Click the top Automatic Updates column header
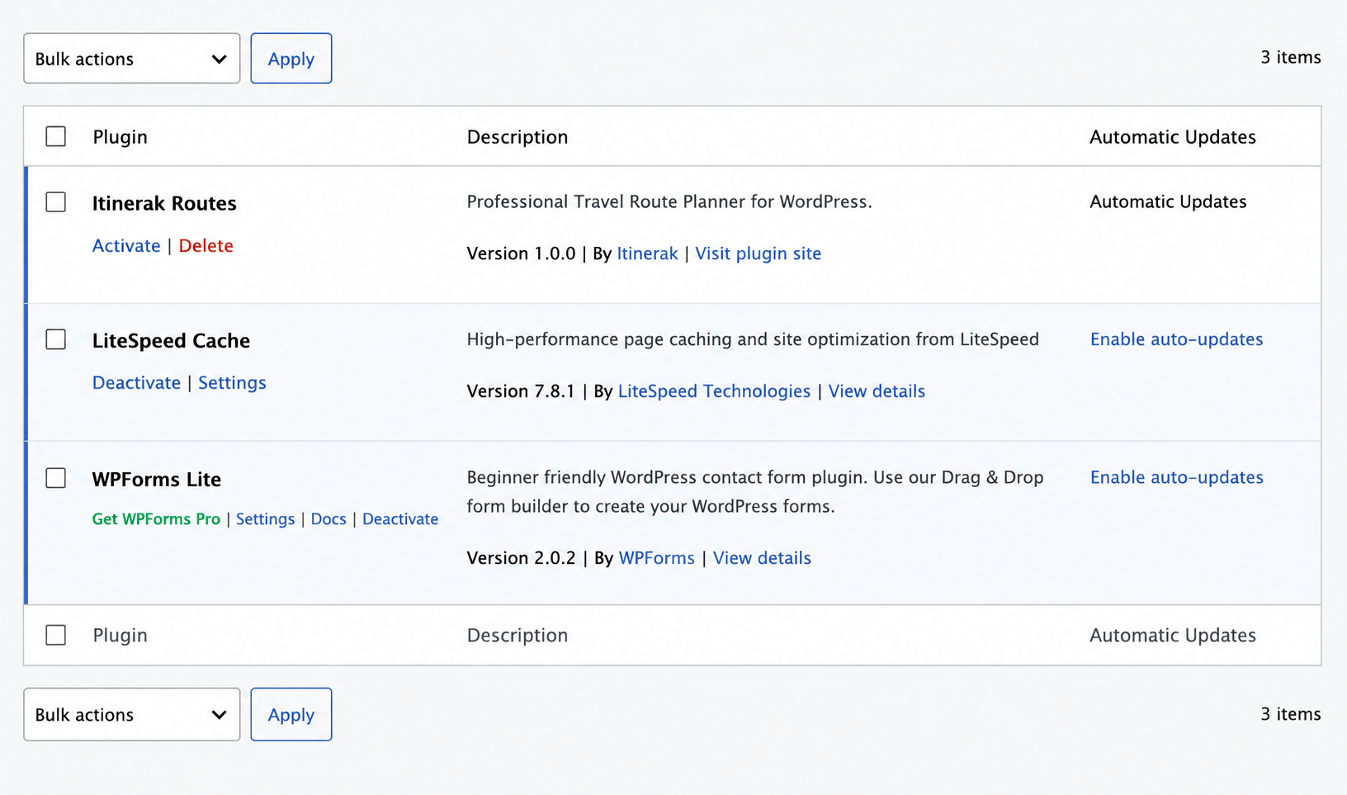 click(1173, 137)
